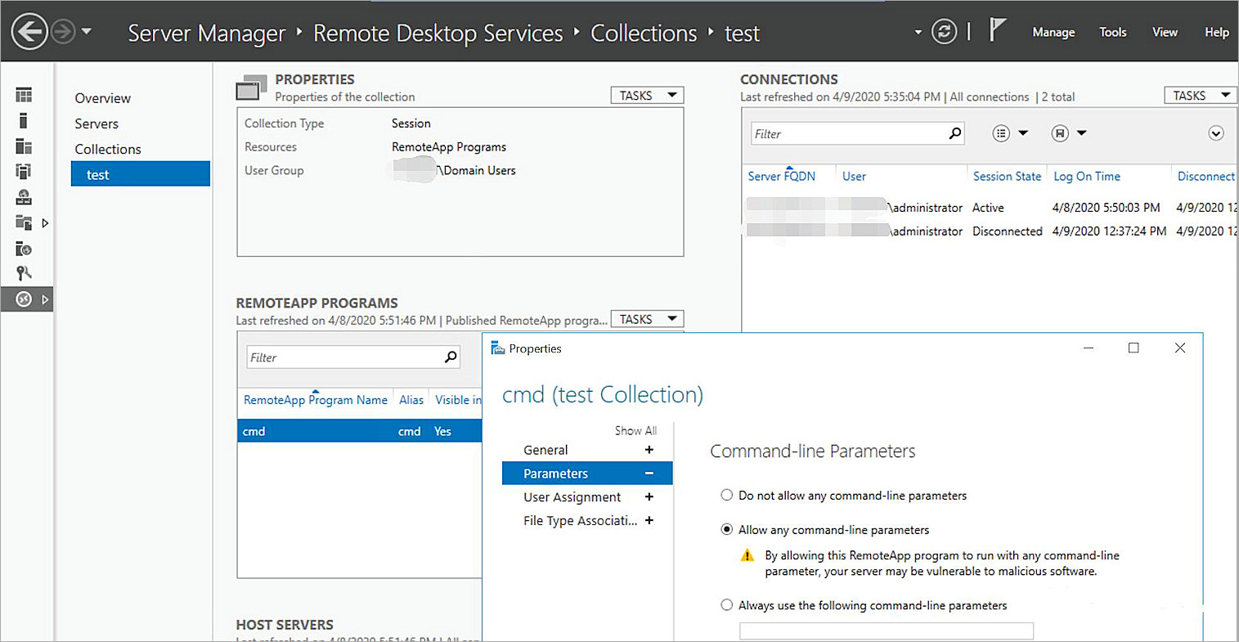Open the Manage menu

pos(1053,33)
